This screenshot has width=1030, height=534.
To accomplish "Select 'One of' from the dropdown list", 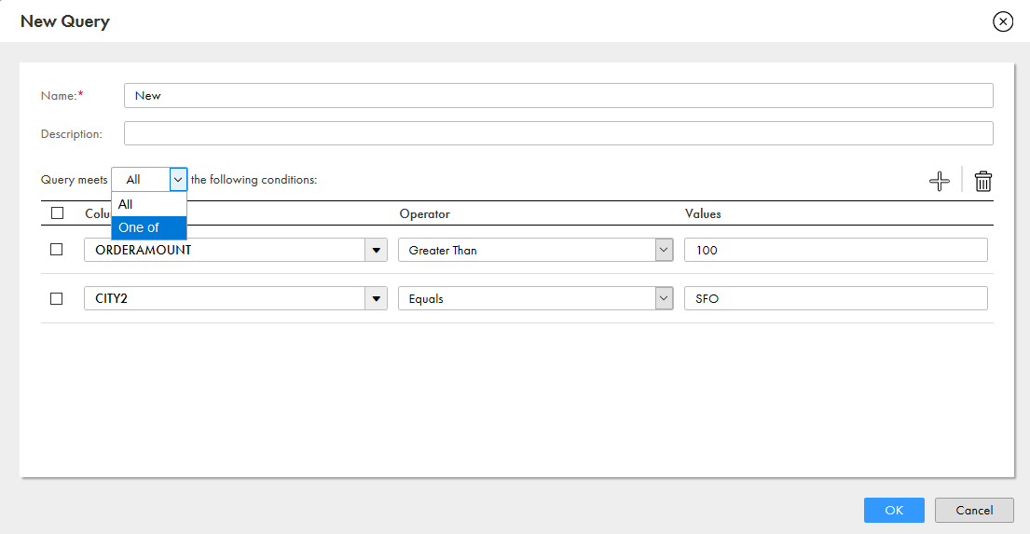I will click(148, 227).
